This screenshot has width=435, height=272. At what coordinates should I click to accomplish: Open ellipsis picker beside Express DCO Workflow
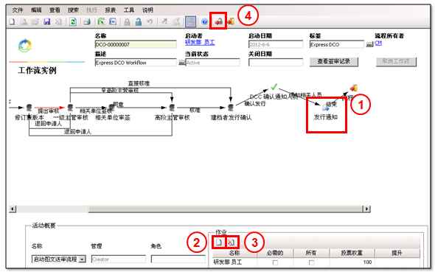point(181,63)
